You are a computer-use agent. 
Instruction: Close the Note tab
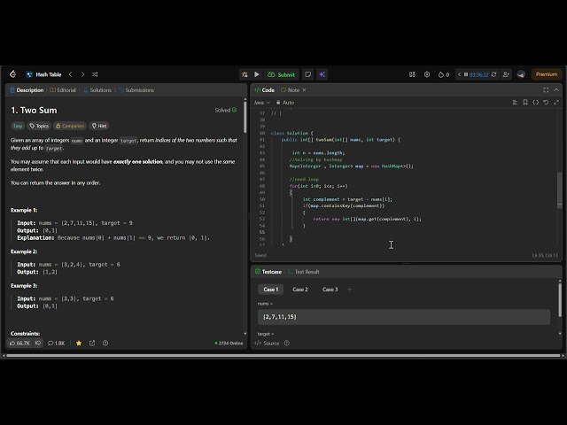[304, 90]
